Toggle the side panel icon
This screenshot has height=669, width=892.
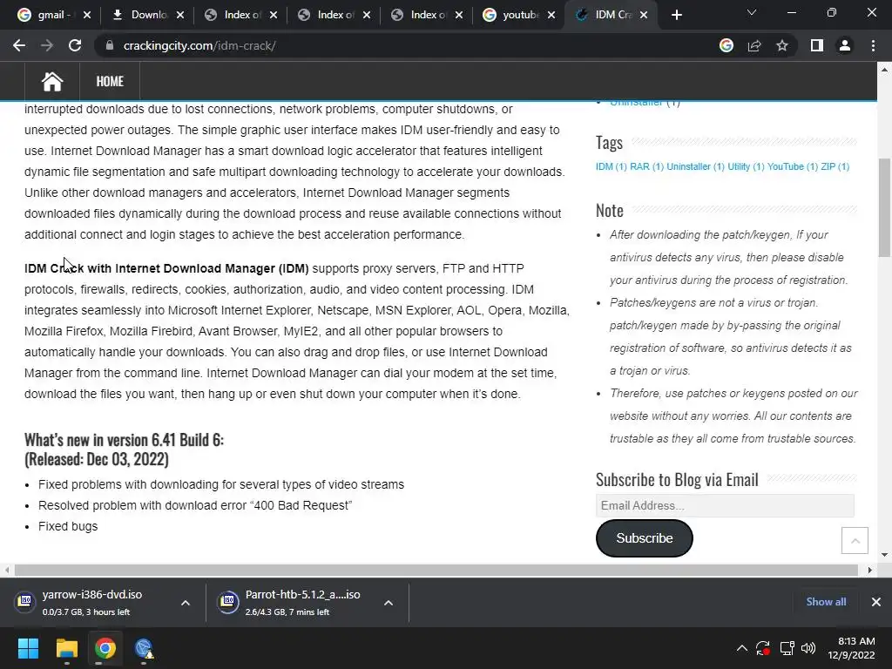[817, 45]
